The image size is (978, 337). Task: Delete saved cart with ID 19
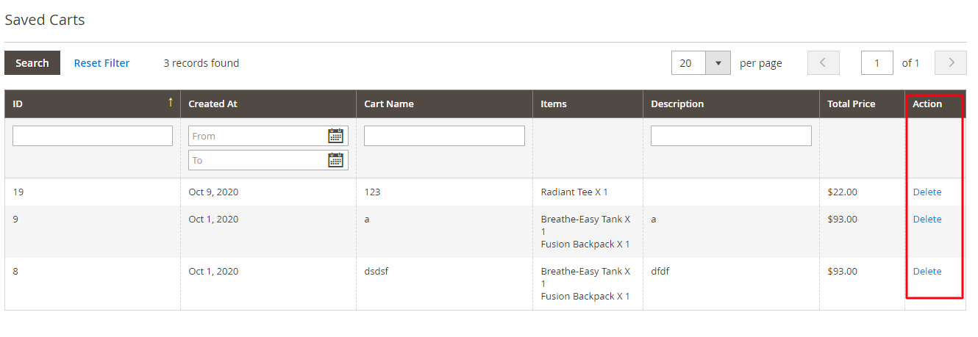pos(927,192)
